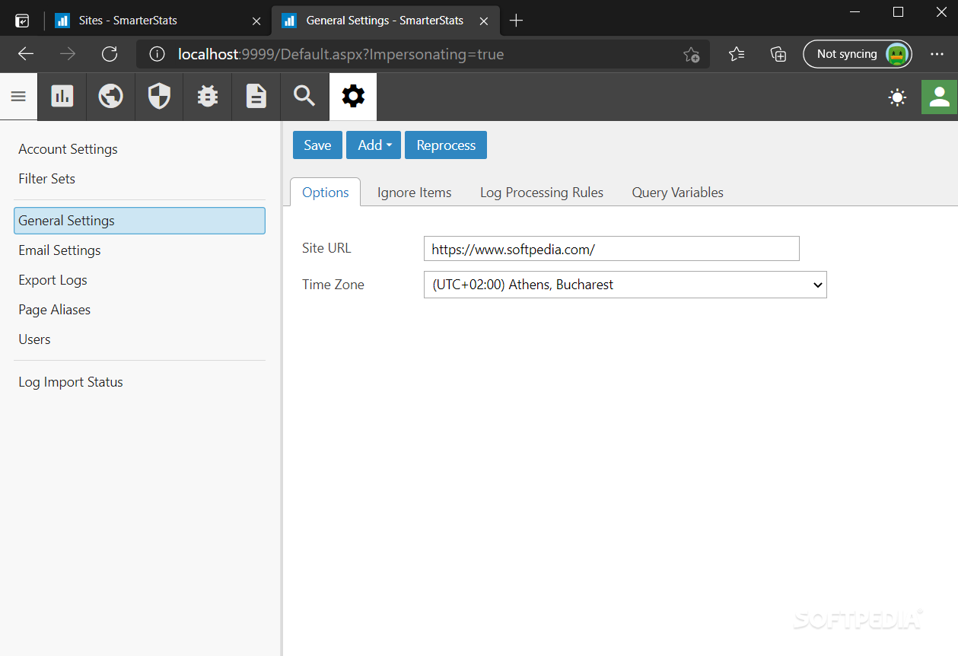Open Filter Sets in the sidebar

(46, 179)
